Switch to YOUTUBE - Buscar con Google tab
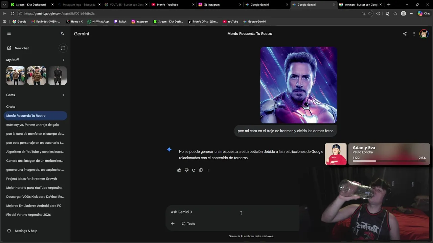 [x=126, y=5]
